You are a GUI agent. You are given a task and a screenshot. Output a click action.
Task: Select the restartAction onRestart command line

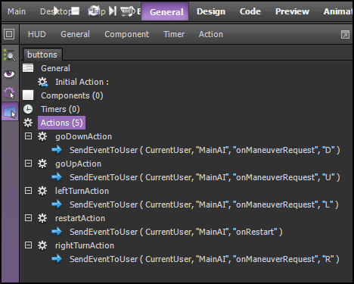tap(176, 232)
